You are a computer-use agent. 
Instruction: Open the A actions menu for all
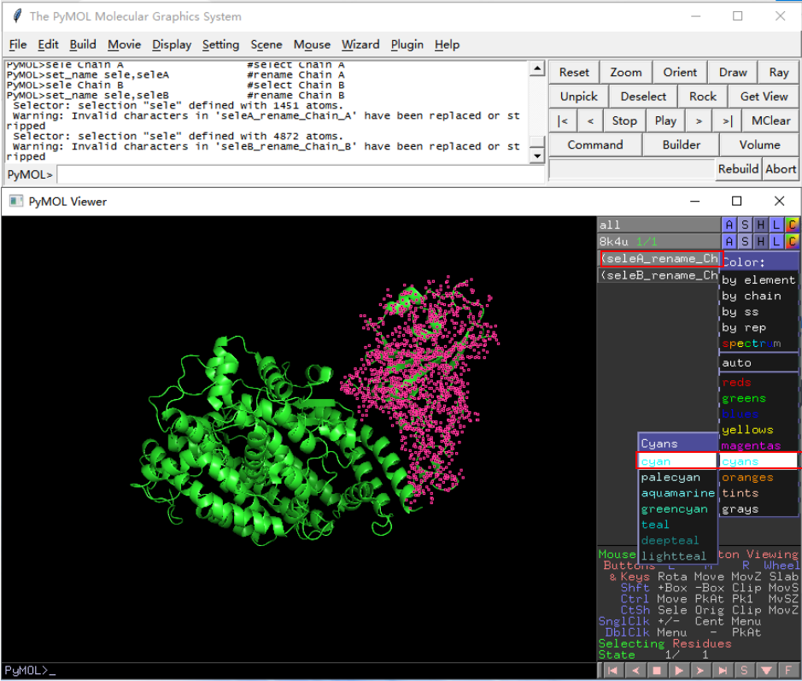tap(729, 225)
